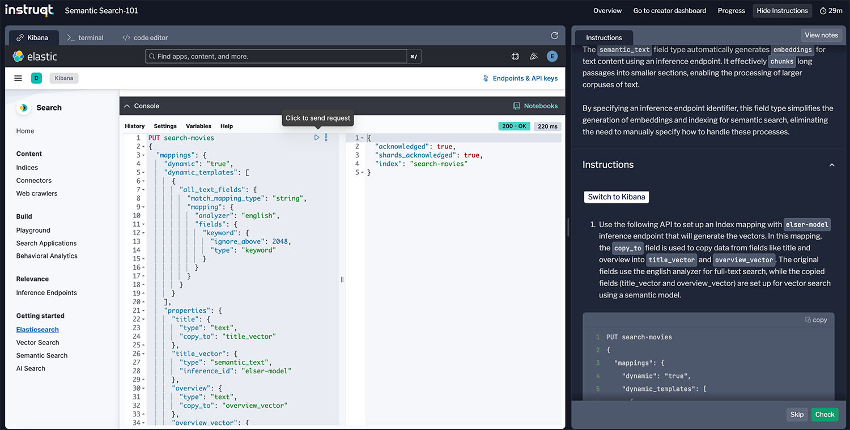Viewport: 850px width, 430px height.
Task: Click the timer clock icon
Action: (x=823, y=10)
